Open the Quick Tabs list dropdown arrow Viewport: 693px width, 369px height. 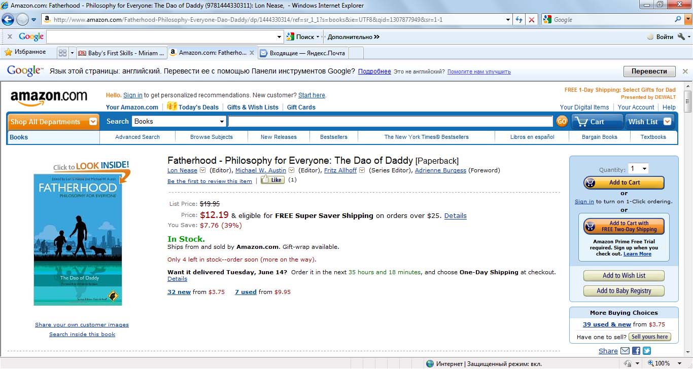(x=72, y=53)
